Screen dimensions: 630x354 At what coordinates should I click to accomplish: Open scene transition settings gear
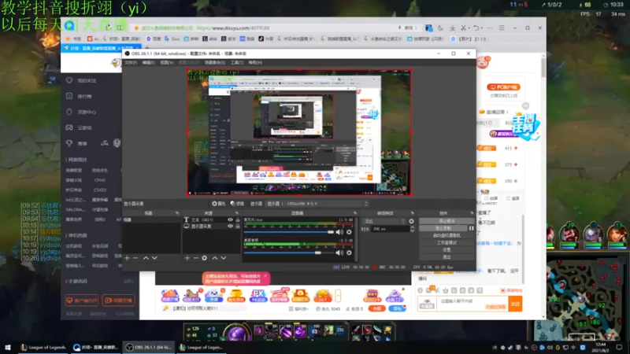pyautogui.click(x=411, y=221)
